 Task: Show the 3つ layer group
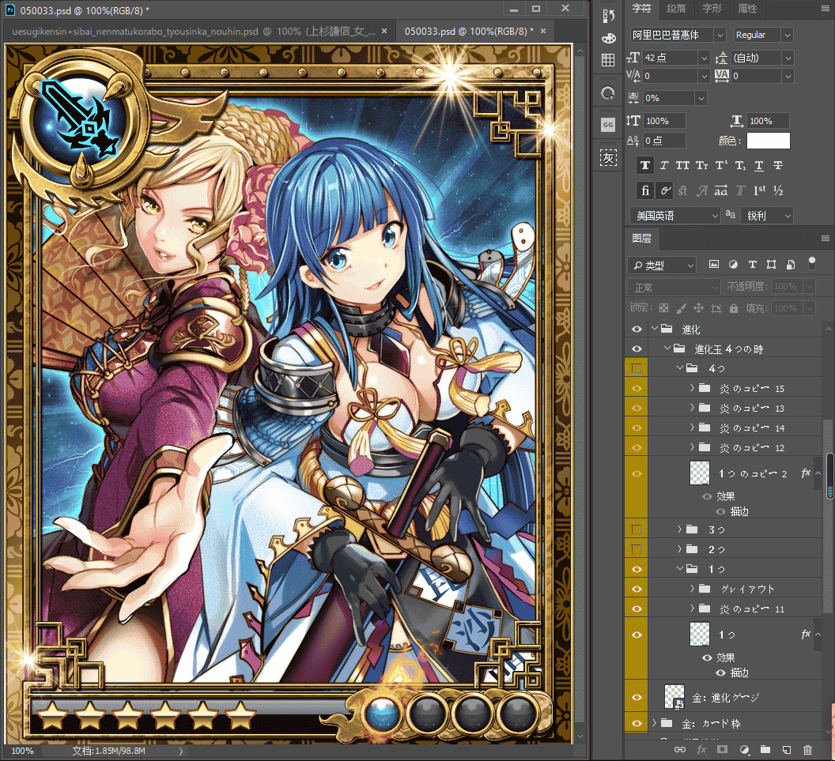(637, 529)
